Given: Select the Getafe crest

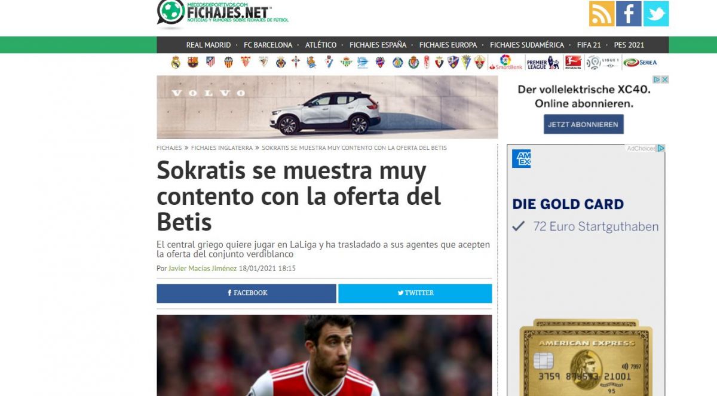Looking at the screenshot, I should click(398, 62).
